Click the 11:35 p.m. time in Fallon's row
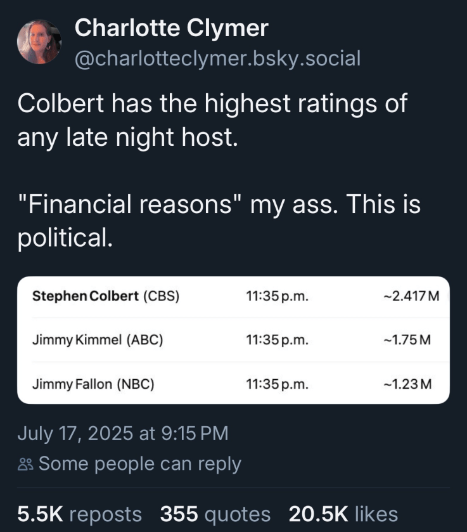This screenshot has height=532, width=467. [x=277, y=383]
